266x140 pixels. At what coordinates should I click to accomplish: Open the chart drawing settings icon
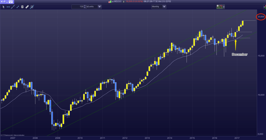coord(32,7)
